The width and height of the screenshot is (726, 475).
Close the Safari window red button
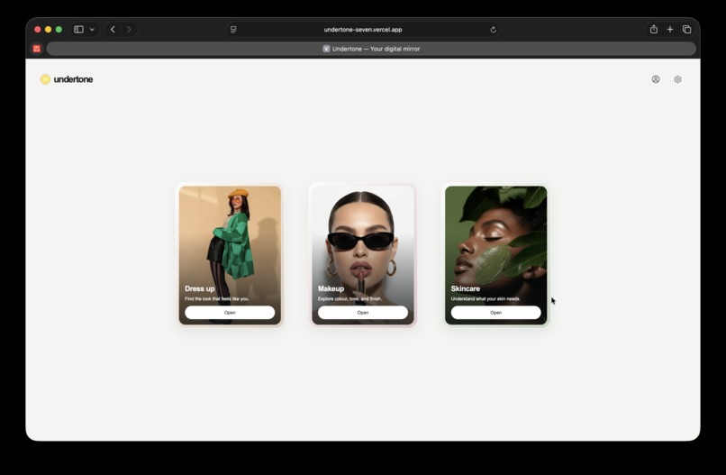(x=38, y=29)
